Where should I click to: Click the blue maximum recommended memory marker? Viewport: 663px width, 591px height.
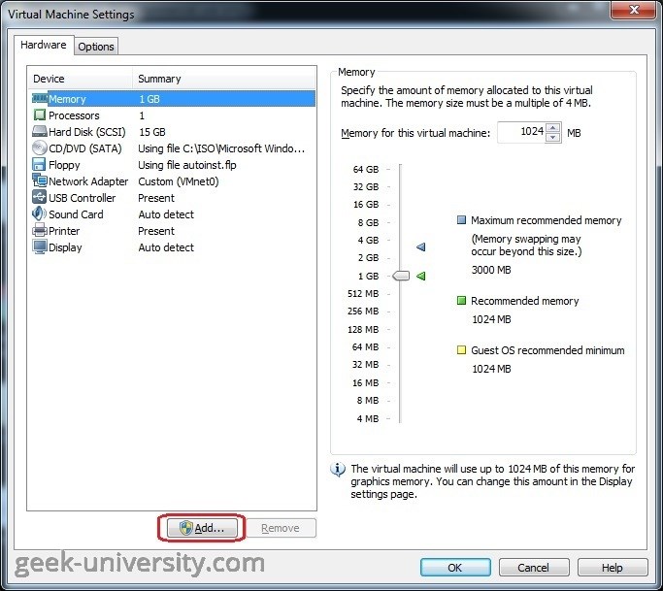[420, 246]
